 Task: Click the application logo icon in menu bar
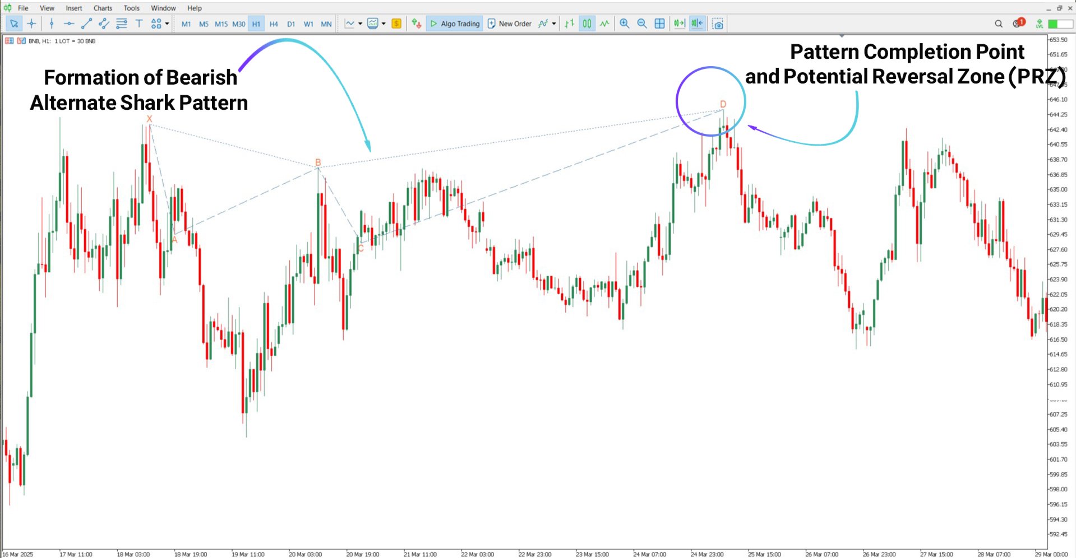7,8
